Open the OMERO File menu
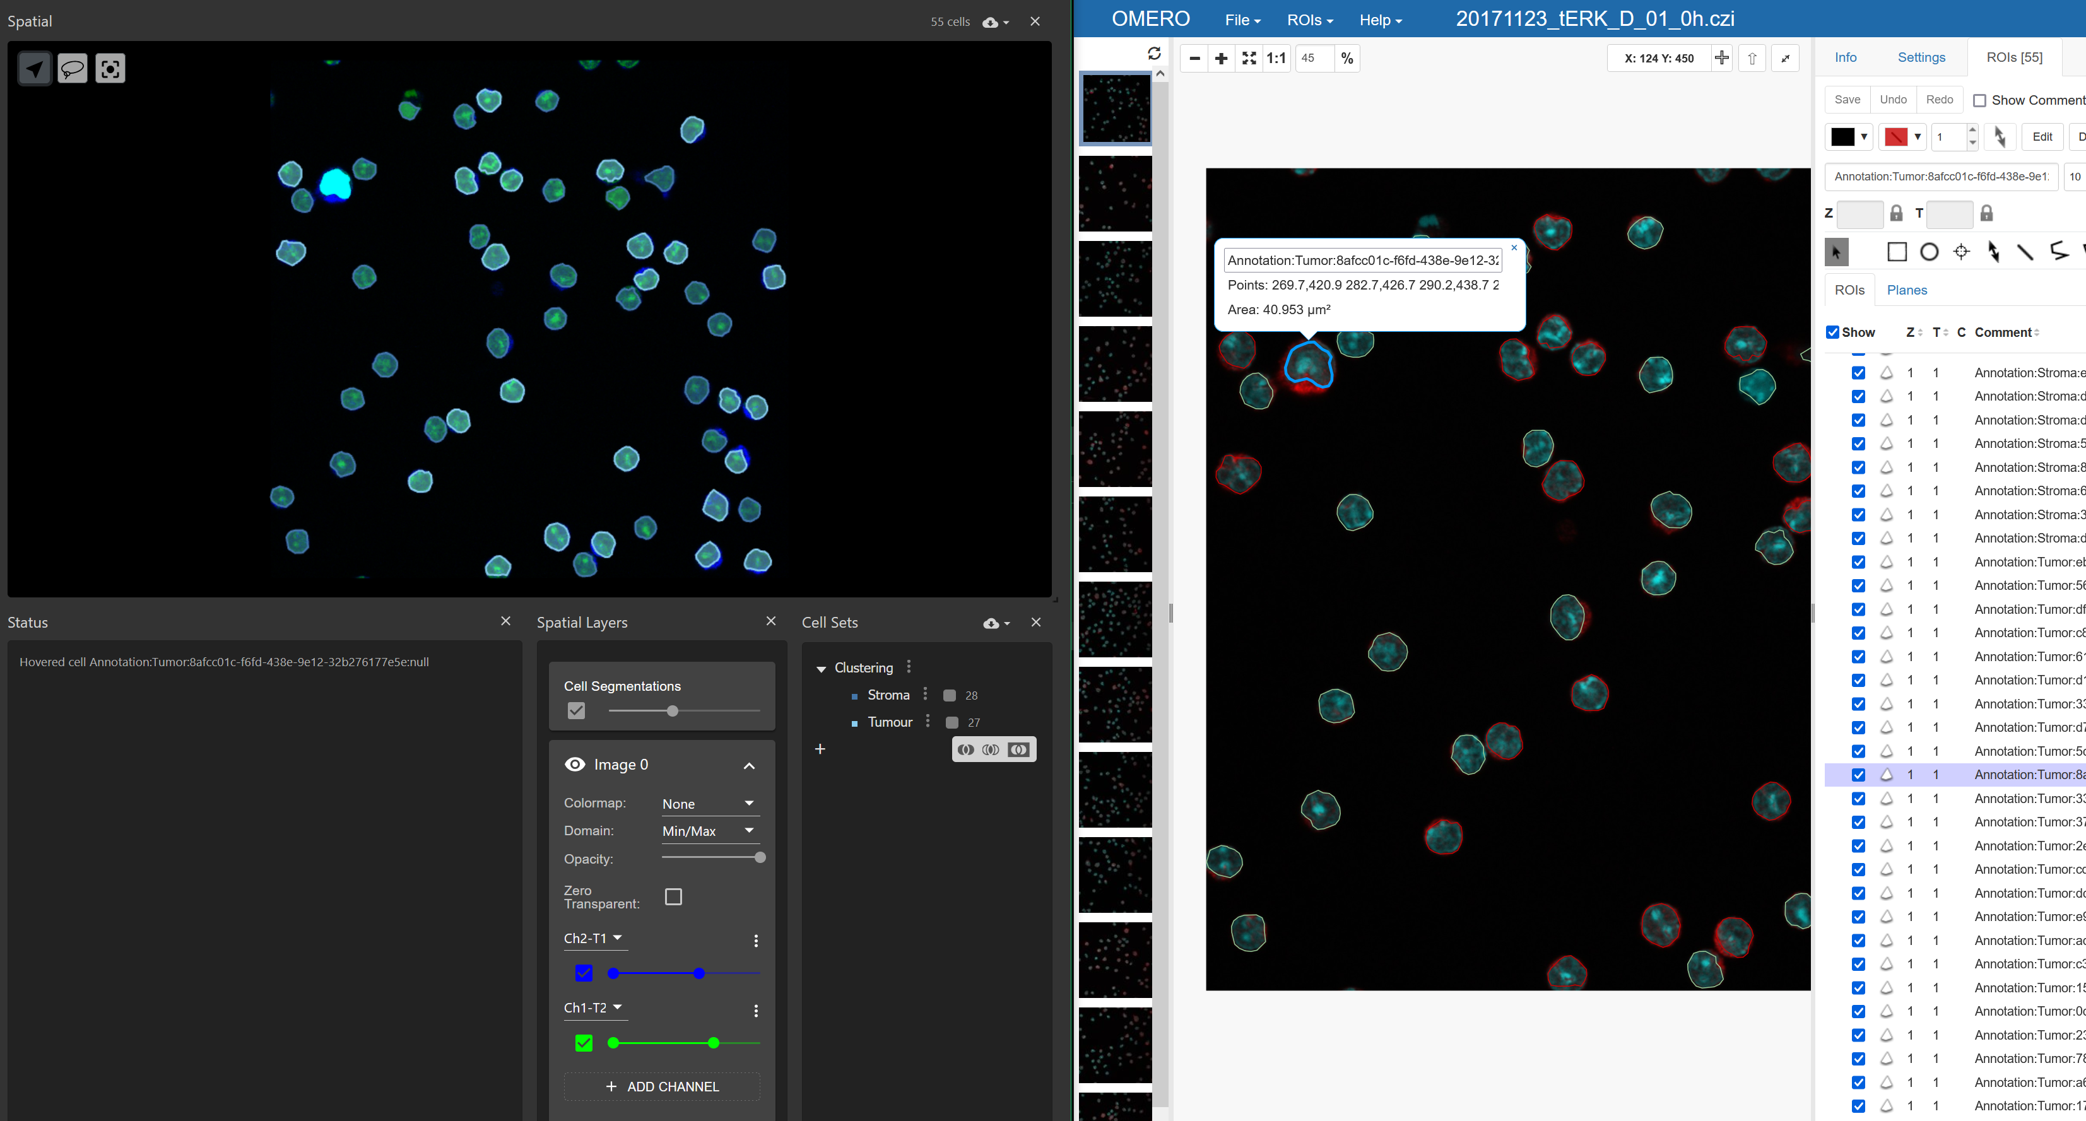 coord(1242,20)
